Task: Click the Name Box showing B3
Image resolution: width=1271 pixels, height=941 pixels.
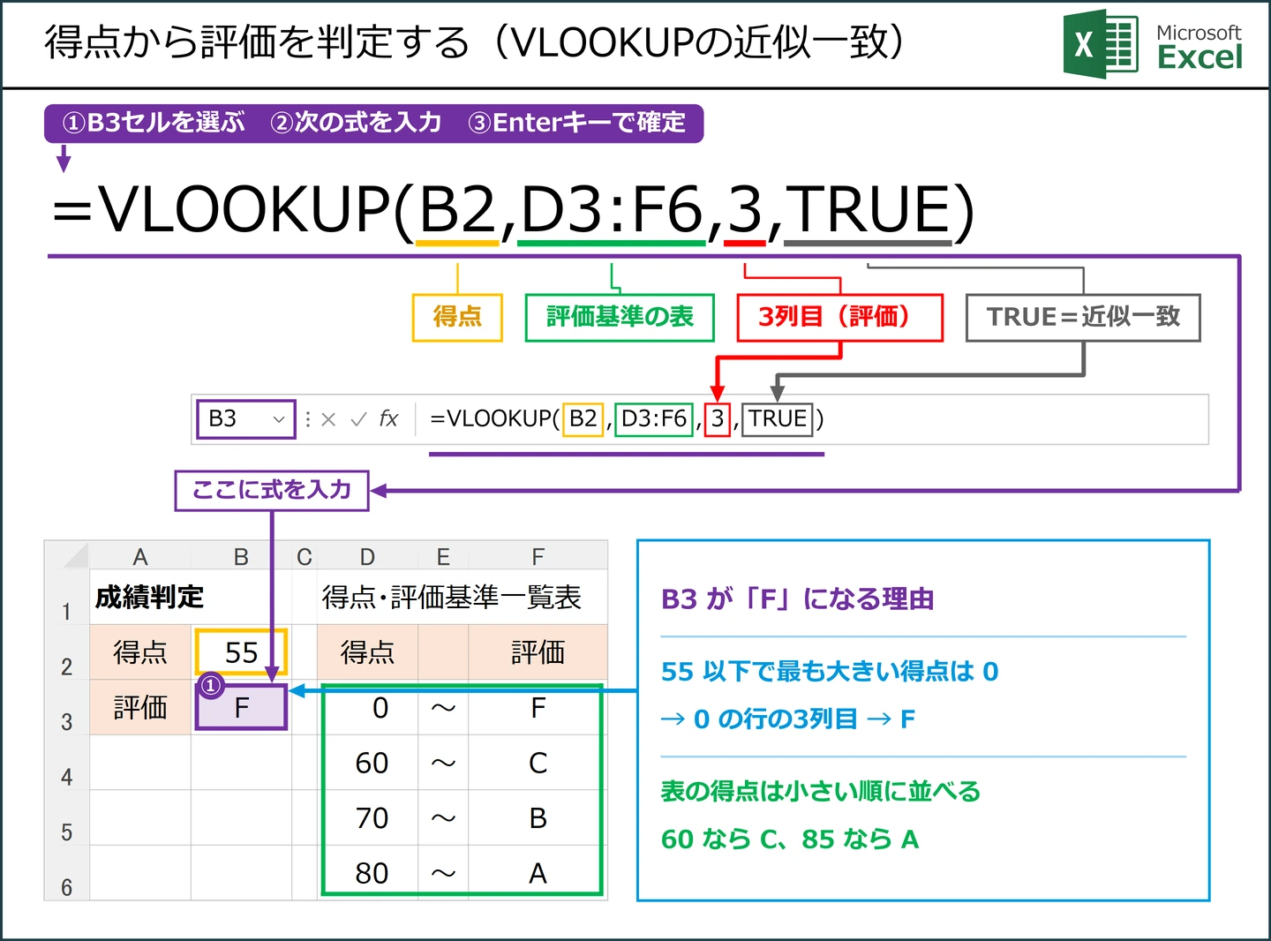Action: pos(245,418)
